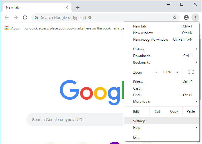Click the Copy button in Edit row
Viewport: 202px width, 144px height.
(174, 111)
